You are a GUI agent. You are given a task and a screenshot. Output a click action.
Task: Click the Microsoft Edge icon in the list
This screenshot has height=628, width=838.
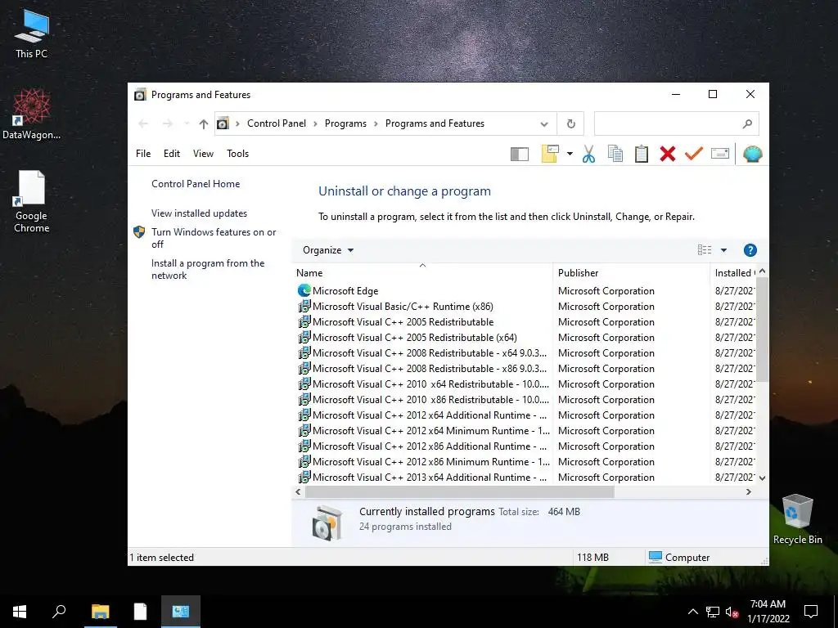tap(304, 290)
